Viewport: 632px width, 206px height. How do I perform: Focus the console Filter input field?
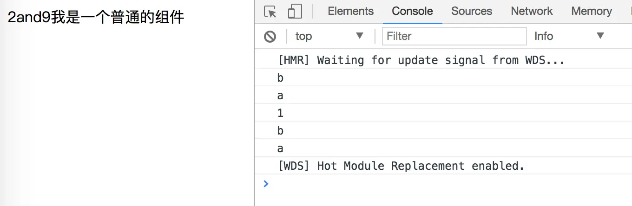point(454,36)
